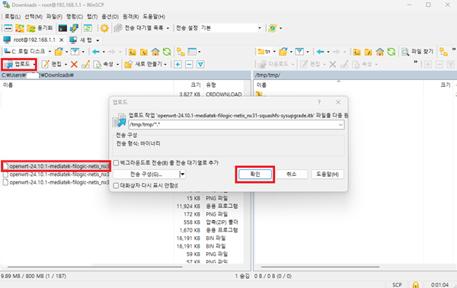Screen dimensions: 457x288
Task: Open the 파일(F) menu
Action: point(54,17)
